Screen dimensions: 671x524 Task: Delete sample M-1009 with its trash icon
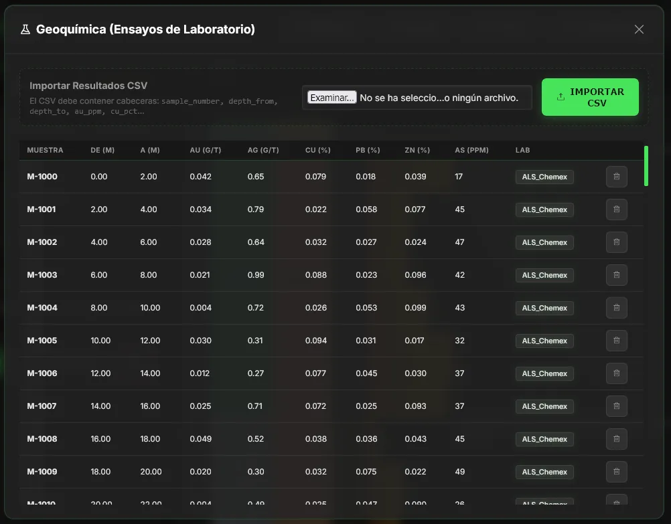617,472
